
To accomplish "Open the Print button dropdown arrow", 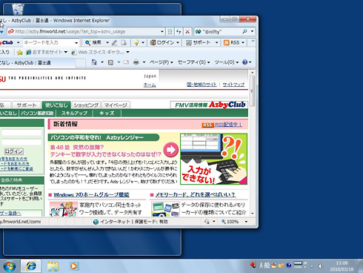I will 144,62.
